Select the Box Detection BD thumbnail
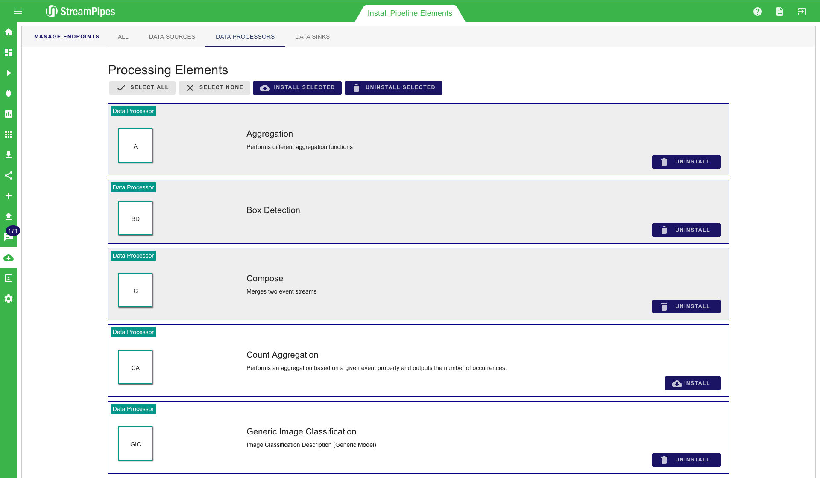This screenshot has height=478, width=820. point(135,218)
